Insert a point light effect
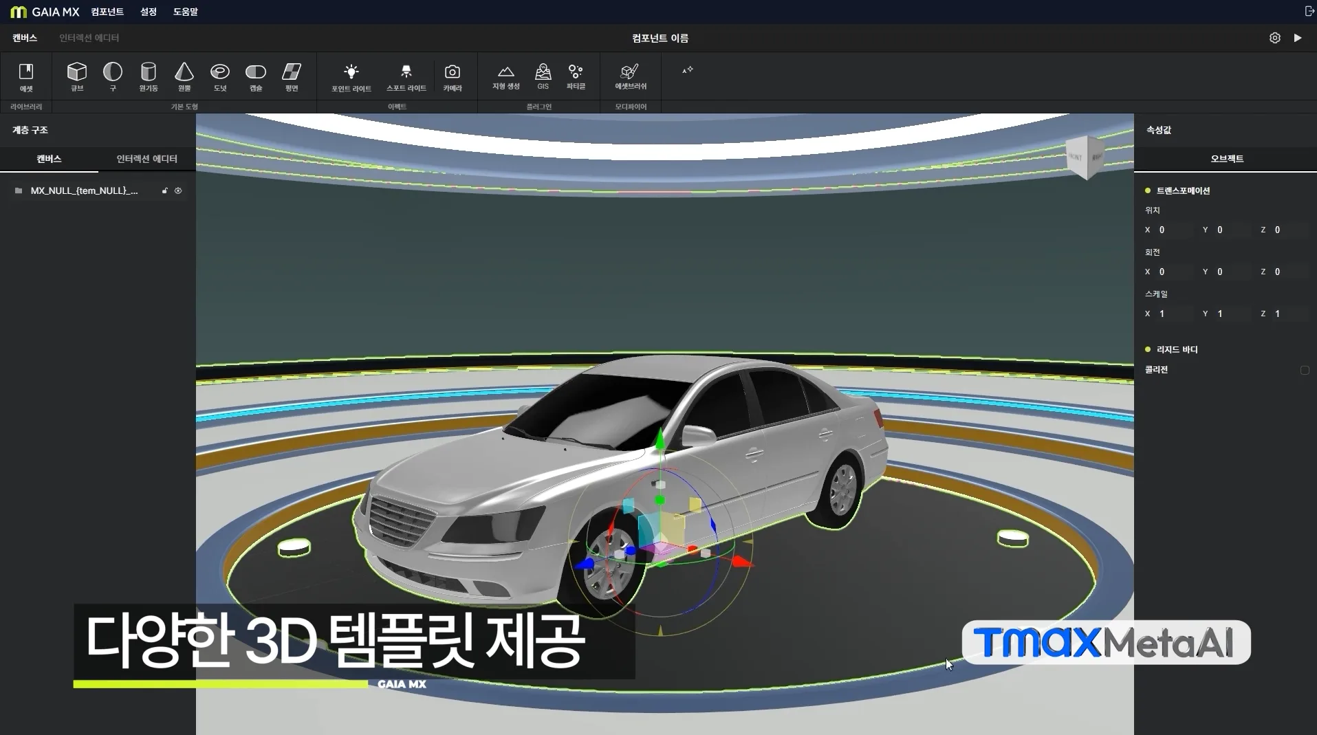Image resolution: width=1317 pixels, height=735 pixels. click(x=351, y=77)
